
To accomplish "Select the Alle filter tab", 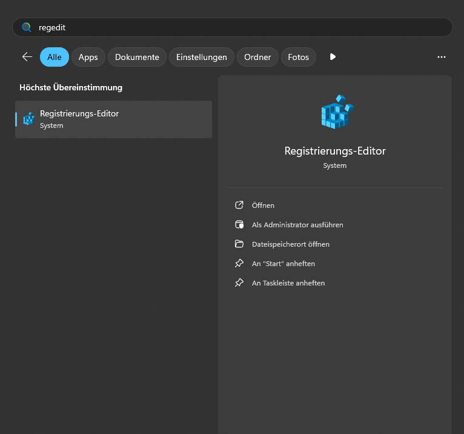I will (x=55, y=57).
